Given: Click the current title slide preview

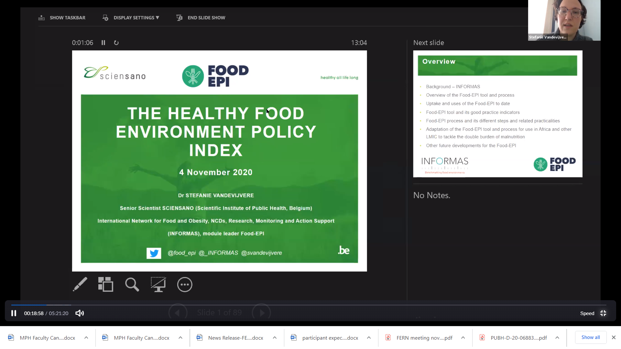Looking at the screenshot, I should [219, 161].
